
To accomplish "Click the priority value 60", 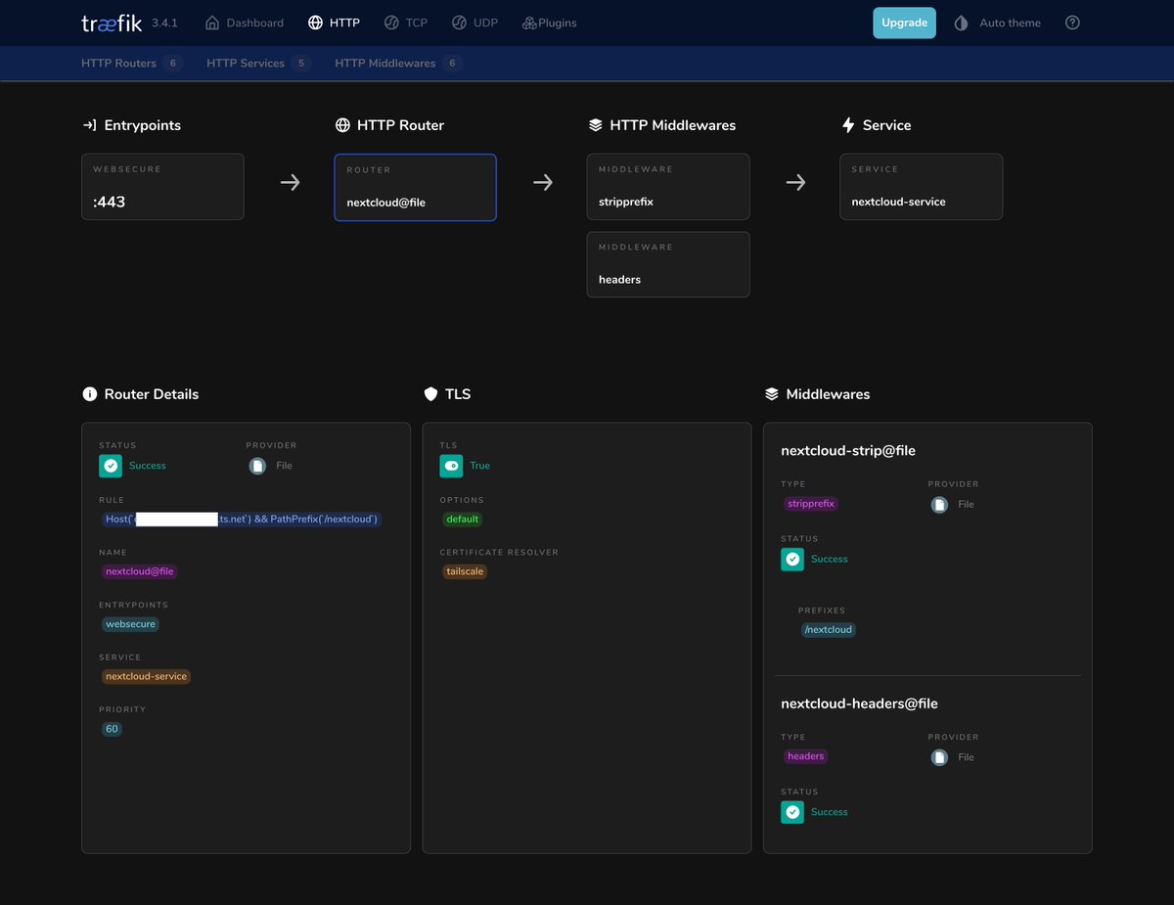I will [112, 729].
